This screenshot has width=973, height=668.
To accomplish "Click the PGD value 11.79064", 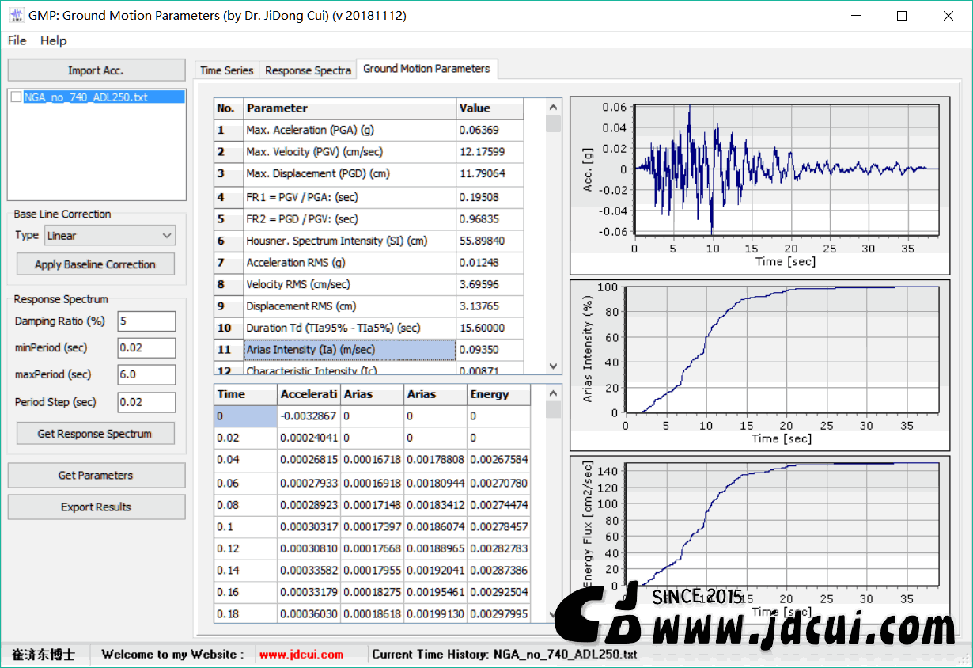I will [x=490, y=173].
